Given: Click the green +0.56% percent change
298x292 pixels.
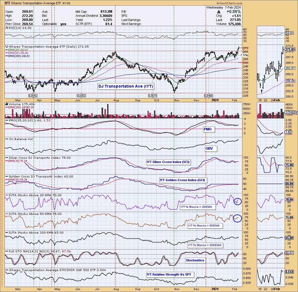Looking at the screenshot, I should (x=234, y=12).
